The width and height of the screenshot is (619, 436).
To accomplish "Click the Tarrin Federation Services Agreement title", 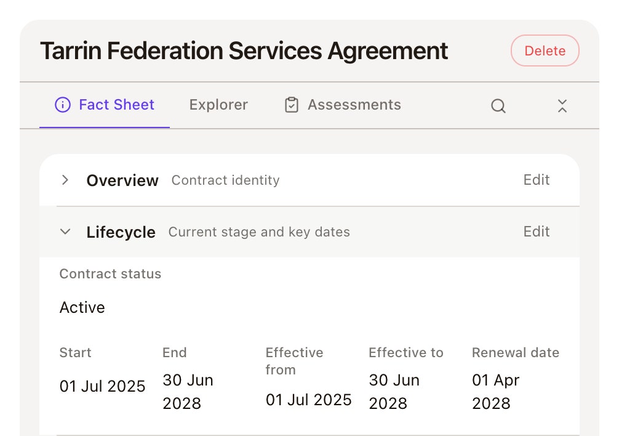I will coord(244,50).
